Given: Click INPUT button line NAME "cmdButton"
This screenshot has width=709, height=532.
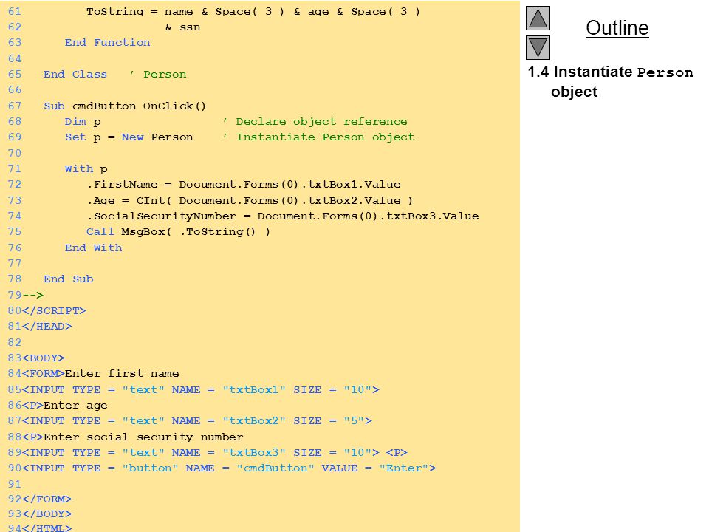Looking at the screenshot, I should (229, 468).
